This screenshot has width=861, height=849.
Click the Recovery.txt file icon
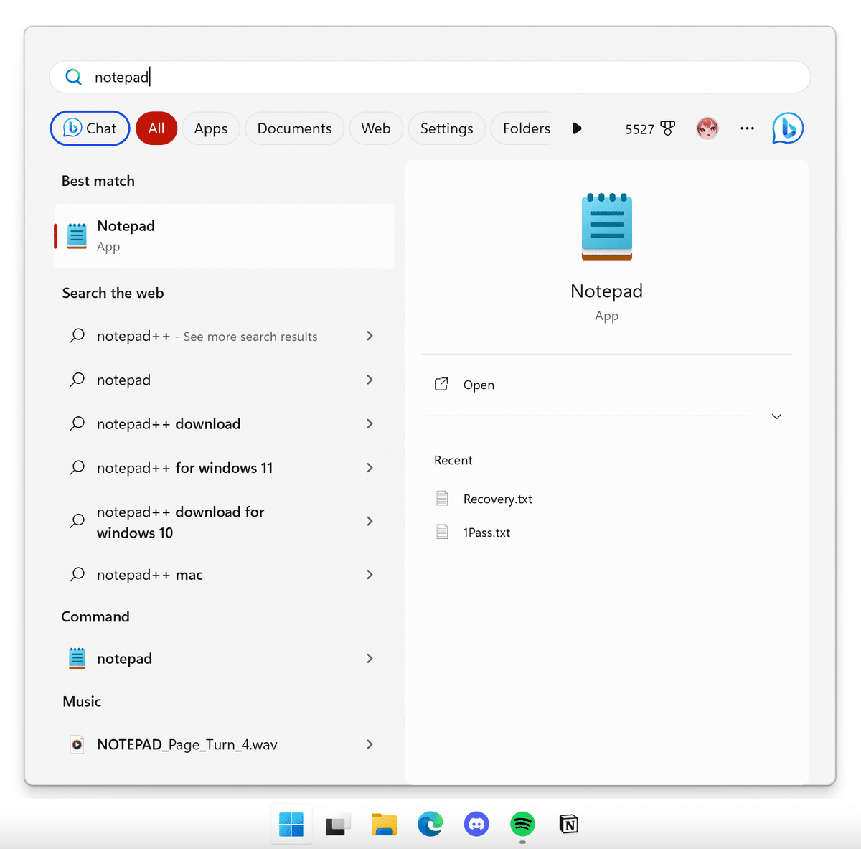point(442,498)
